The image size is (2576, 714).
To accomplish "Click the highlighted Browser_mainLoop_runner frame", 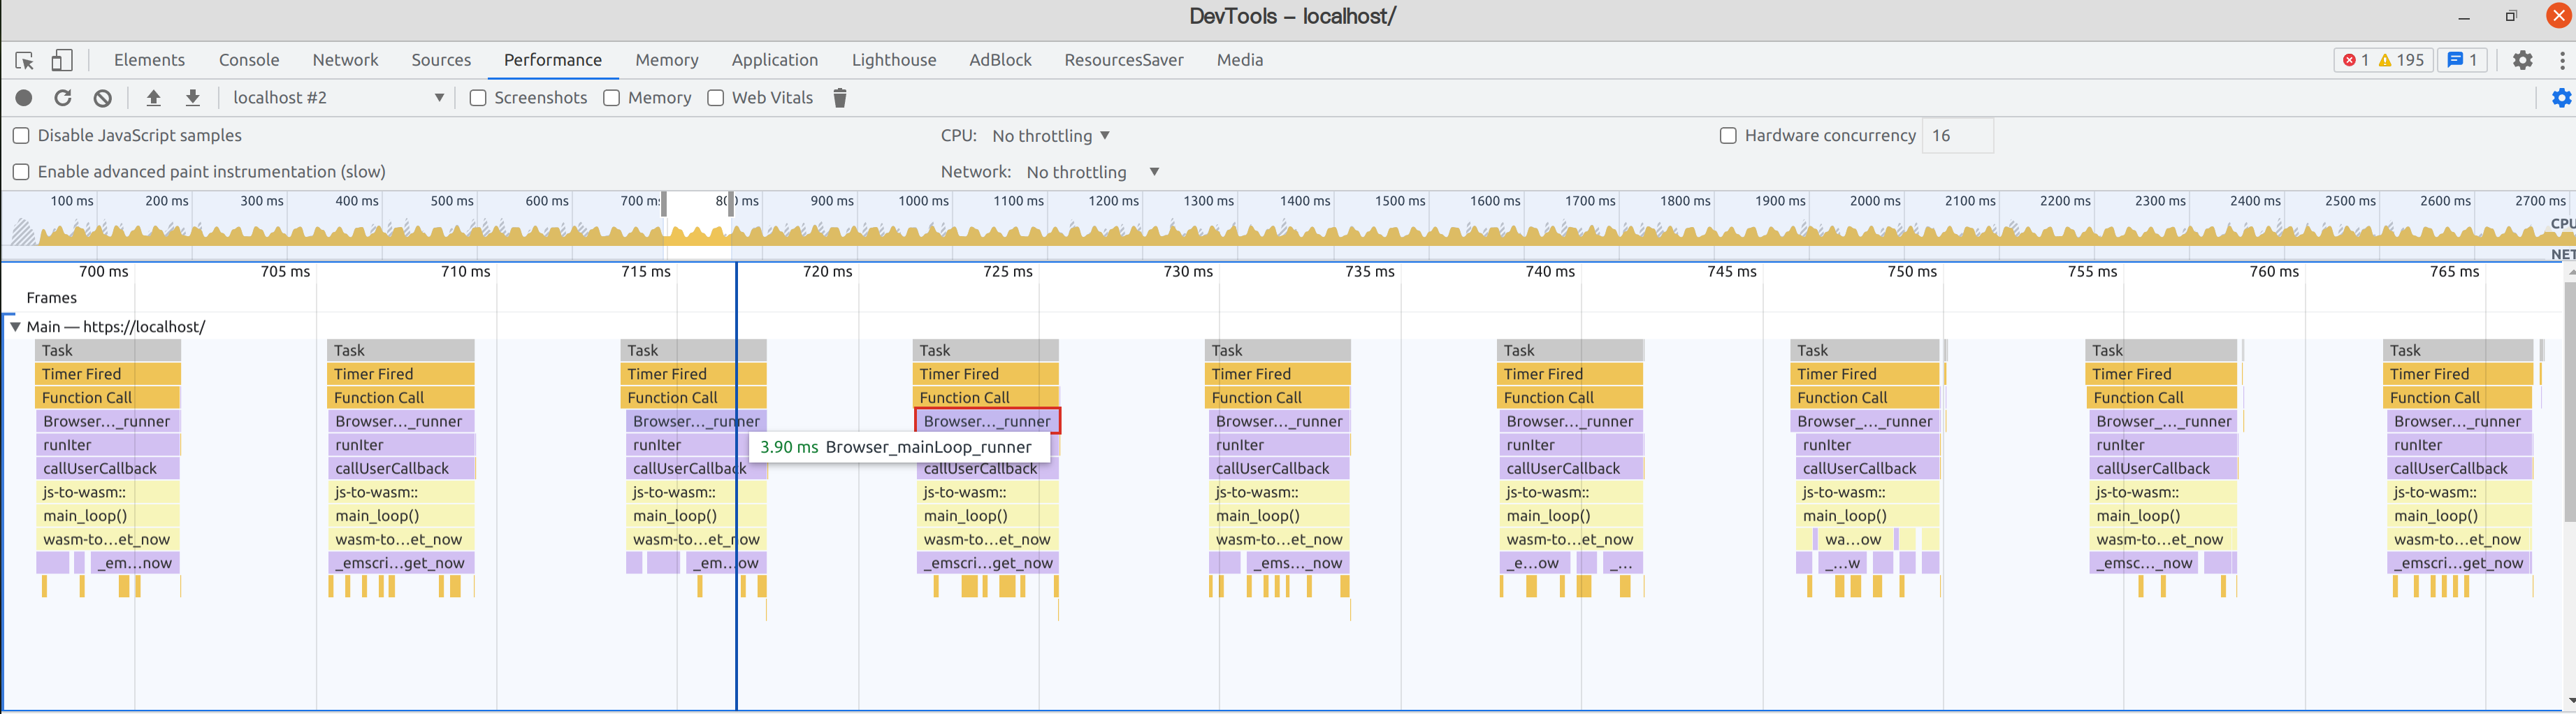I will click(986, 421).
